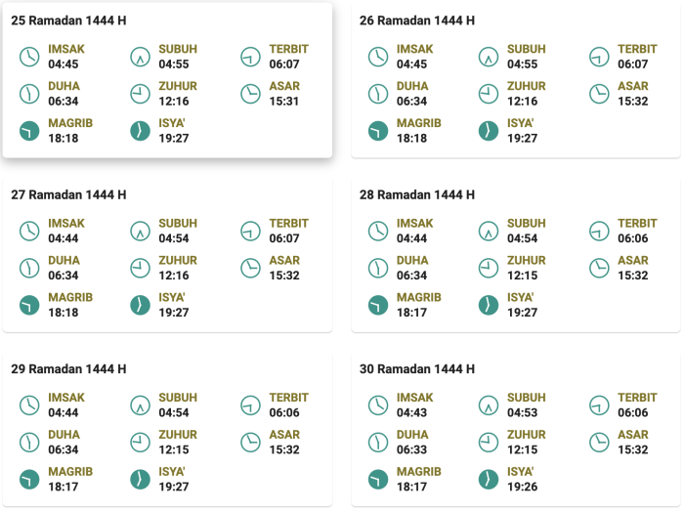Click Imsak clock icon in 28 Ramadan card

click(x=378, y=232)
